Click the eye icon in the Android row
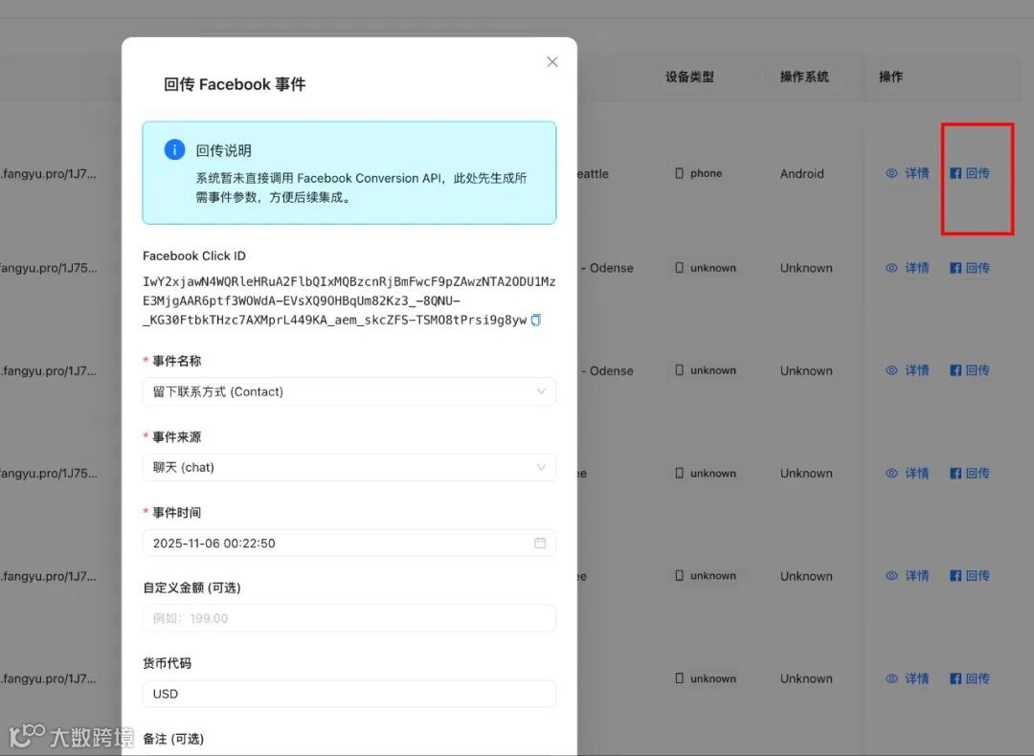Viewport: 1034px width, 756px height. (x=891, y=173)
